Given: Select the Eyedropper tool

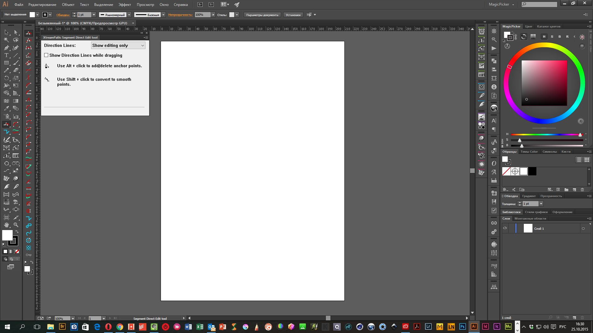Looking at the screenshot, I should click(x=6, y=108).
